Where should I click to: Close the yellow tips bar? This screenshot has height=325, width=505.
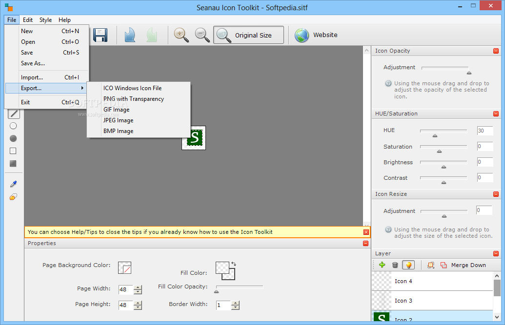point(366,232)
